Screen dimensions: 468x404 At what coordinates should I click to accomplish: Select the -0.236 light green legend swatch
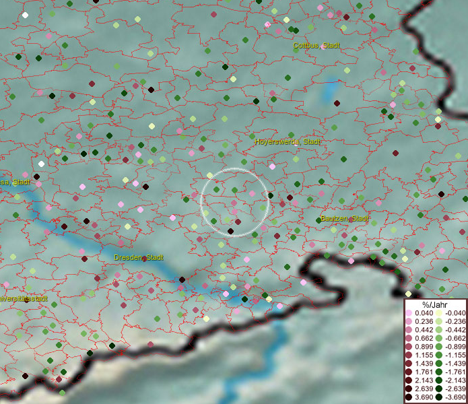439,321
